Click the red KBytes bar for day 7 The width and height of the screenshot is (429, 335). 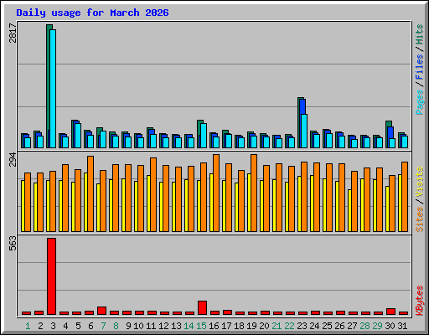(102, 311)
